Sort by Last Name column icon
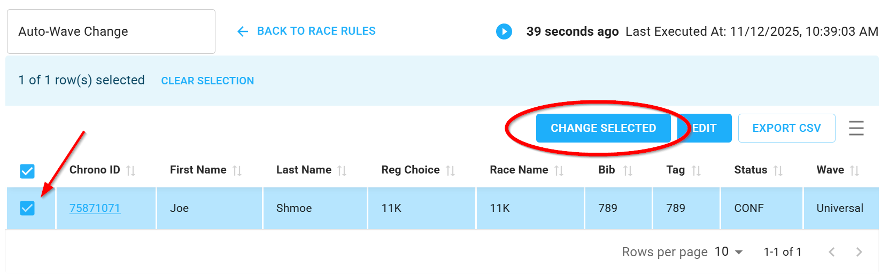 pyautogui.click(x=342, y=170)
